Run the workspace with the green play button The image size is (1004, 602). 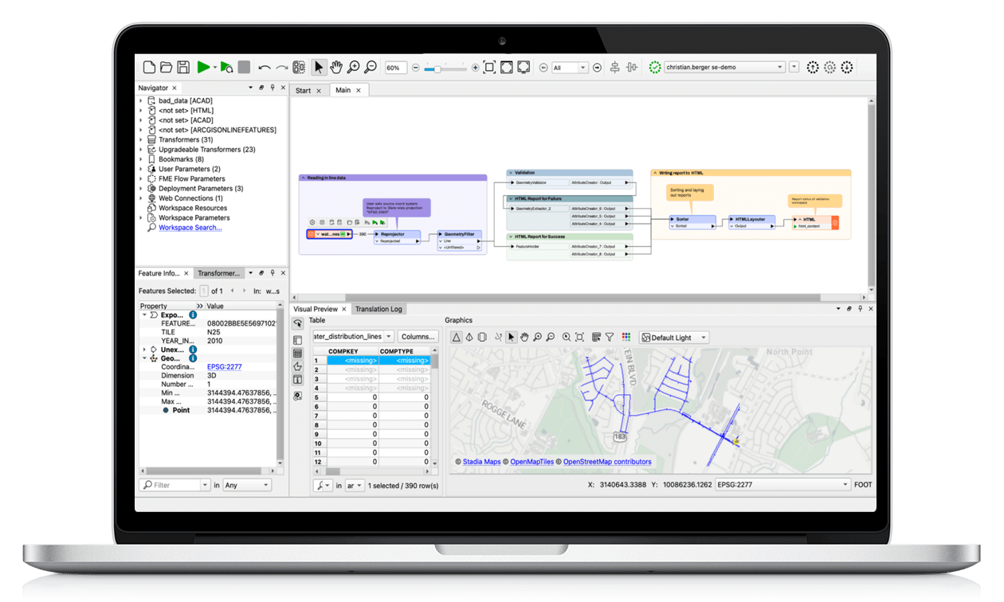[x=203, y=68]
